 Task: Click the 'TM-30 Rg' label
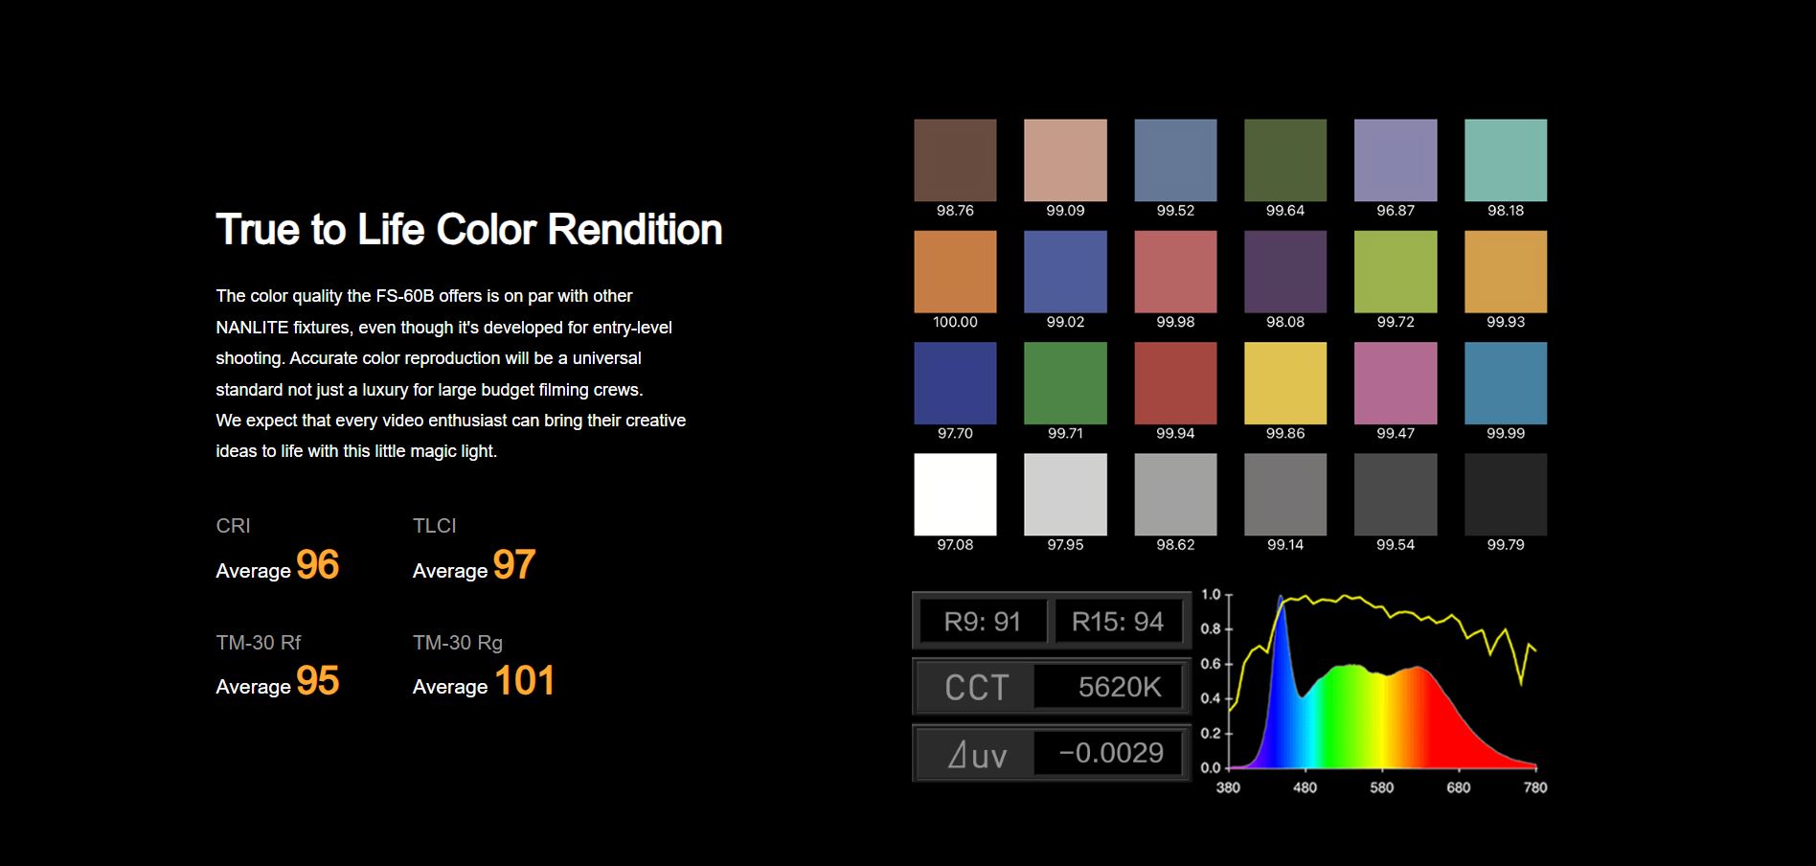point(458,643)
